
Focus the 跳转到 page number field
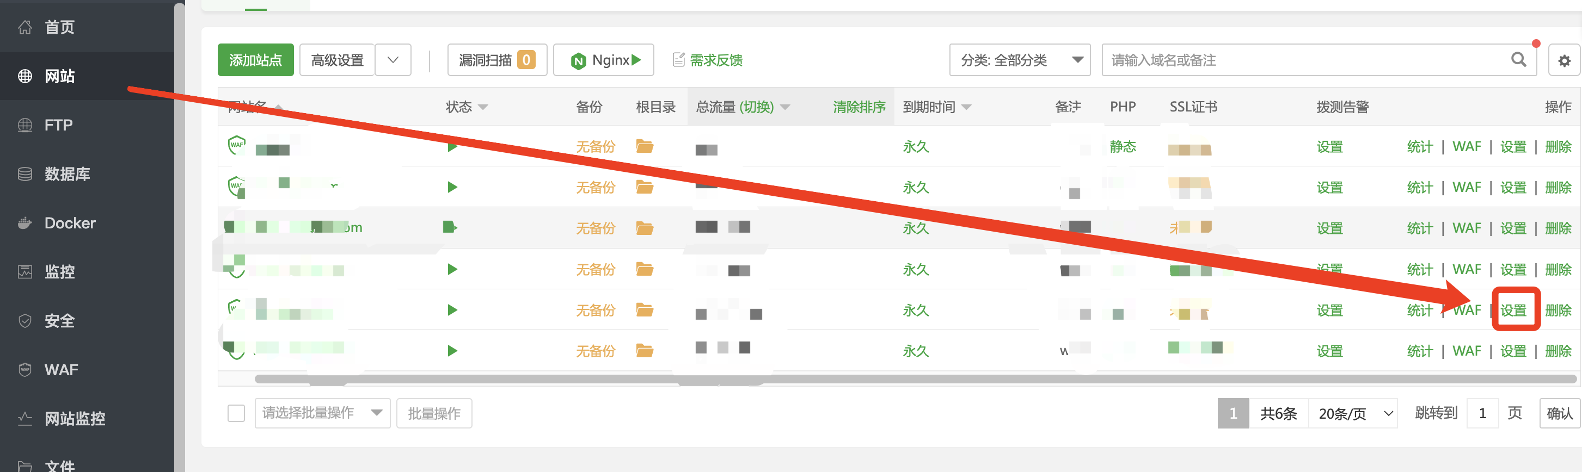pyautogui.click(x=1482, y=413)
